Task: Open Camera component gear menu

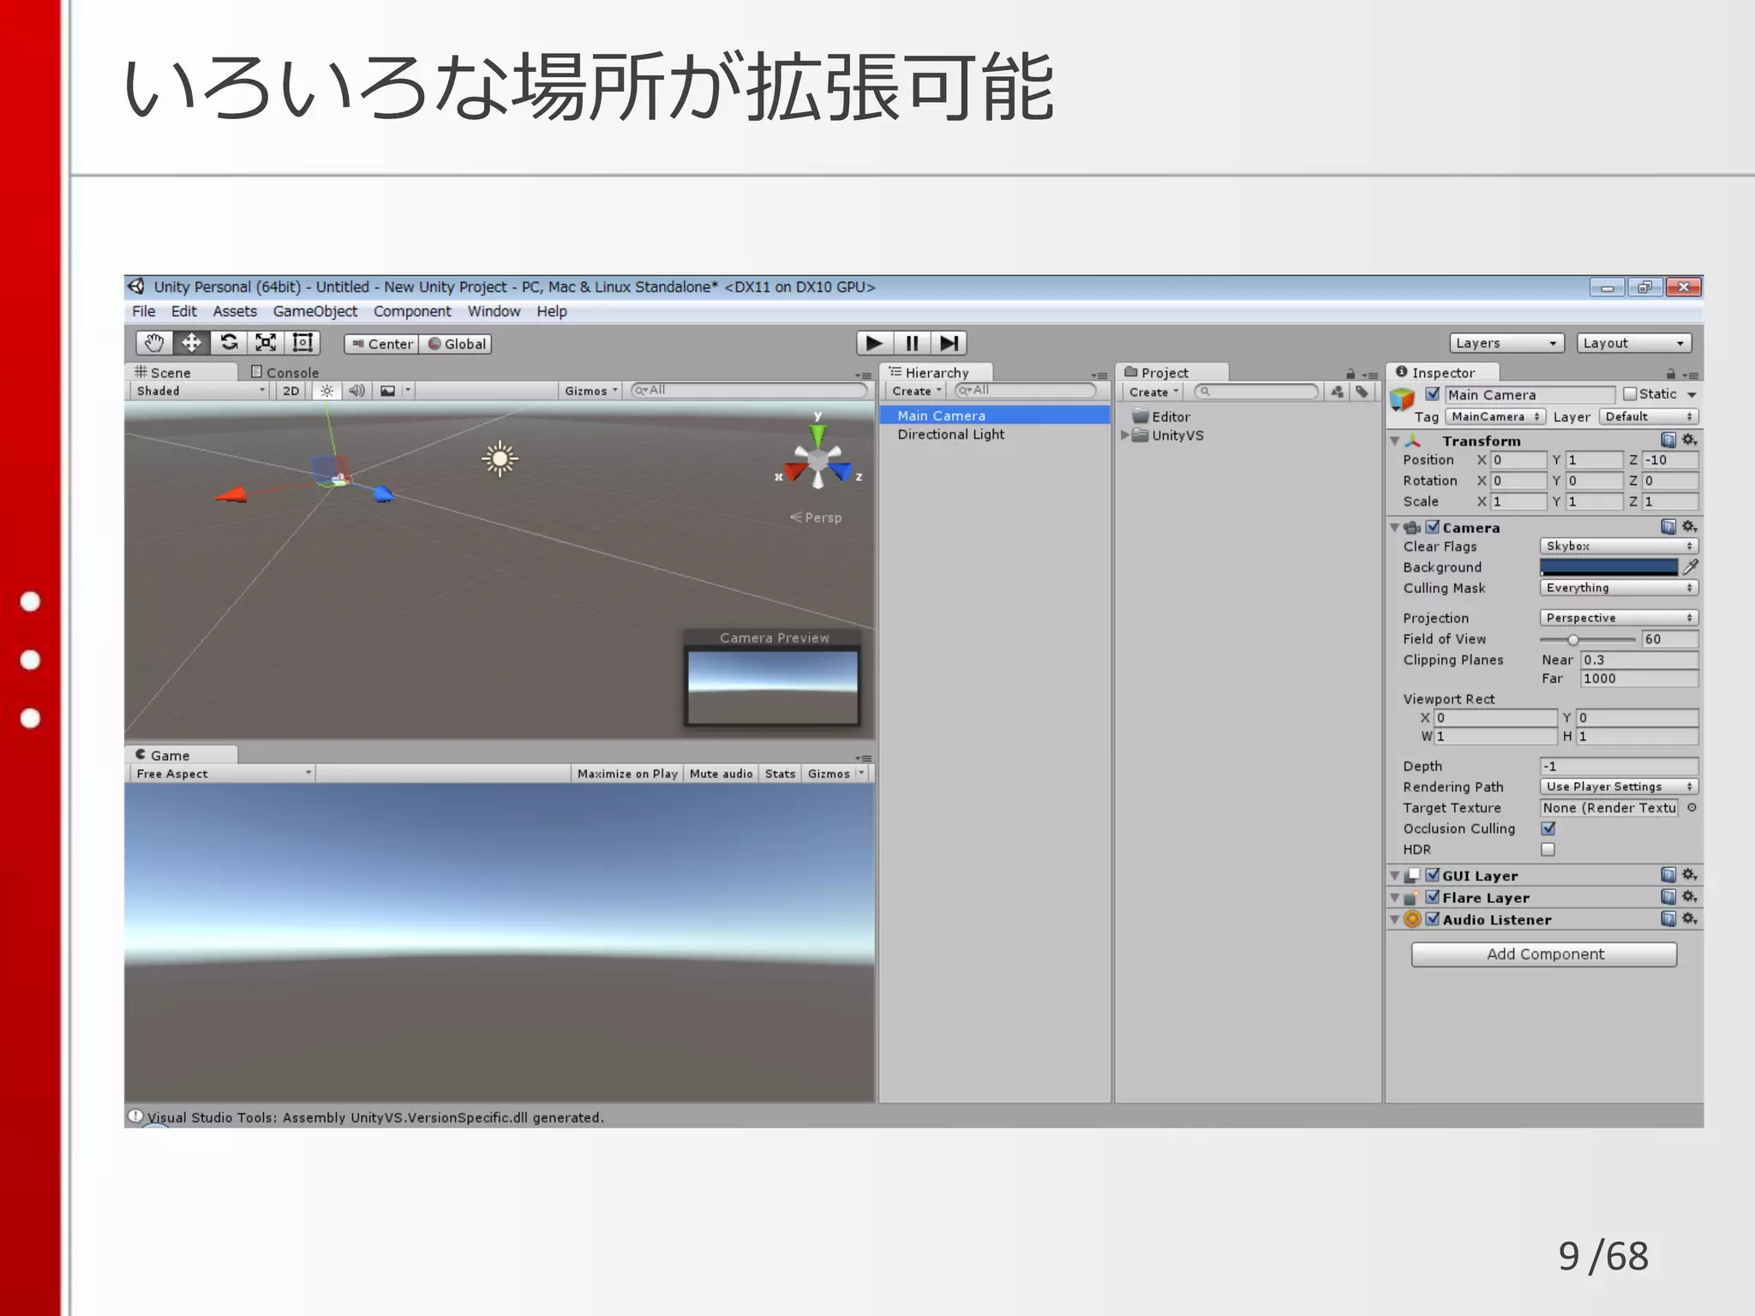Action: 1689,527
